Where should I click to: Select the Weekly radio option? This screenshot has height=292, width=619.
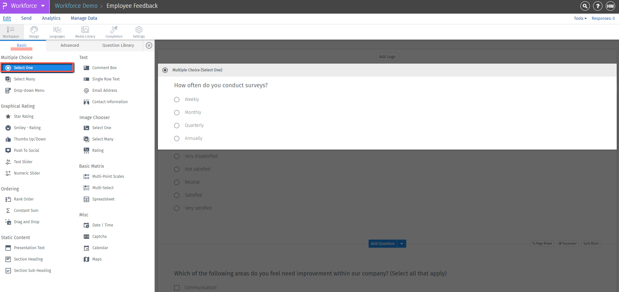(x=177, y=99)
